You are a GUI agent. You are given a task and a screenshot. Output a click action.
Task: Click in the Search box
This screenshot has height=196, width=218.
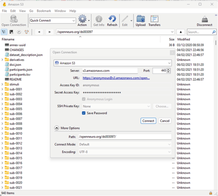click(x=200, y=32)
